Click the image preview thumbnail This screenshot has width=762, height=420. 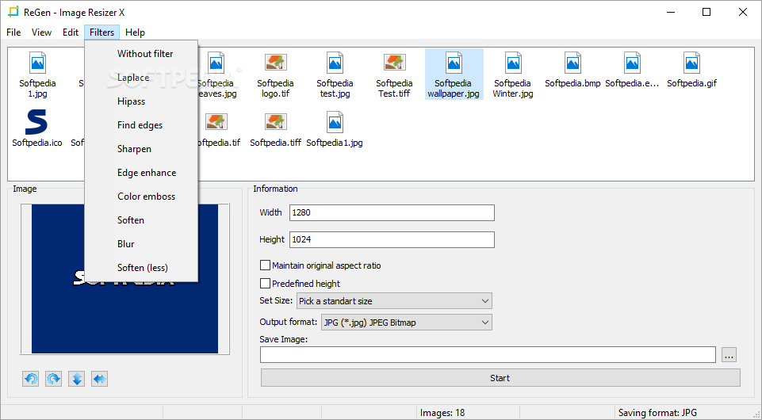click(x=125, y=279)
